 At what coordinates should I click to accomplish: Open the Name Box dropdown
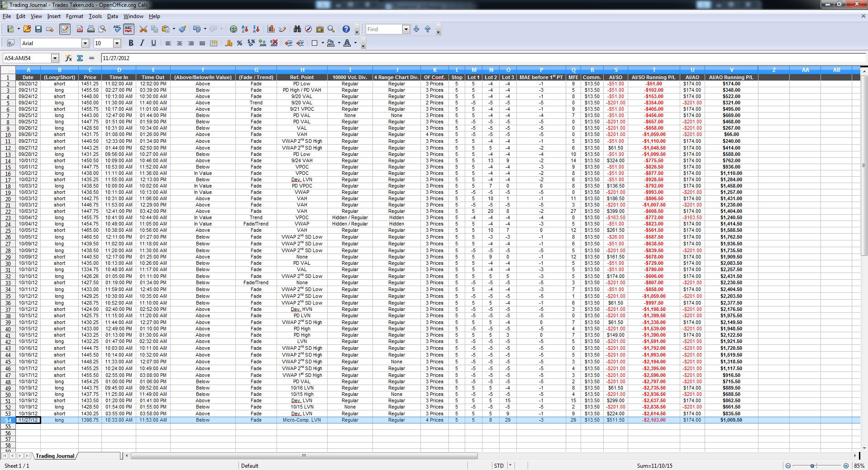click(55, 58)
